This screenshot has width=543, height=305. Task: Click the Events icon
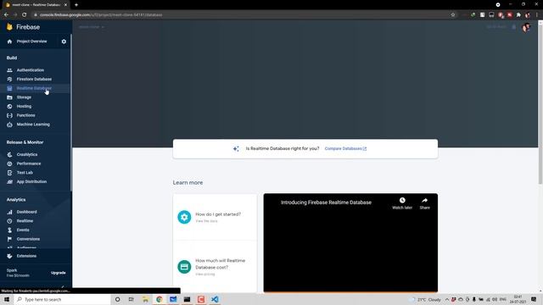click(x=9, y=230)
